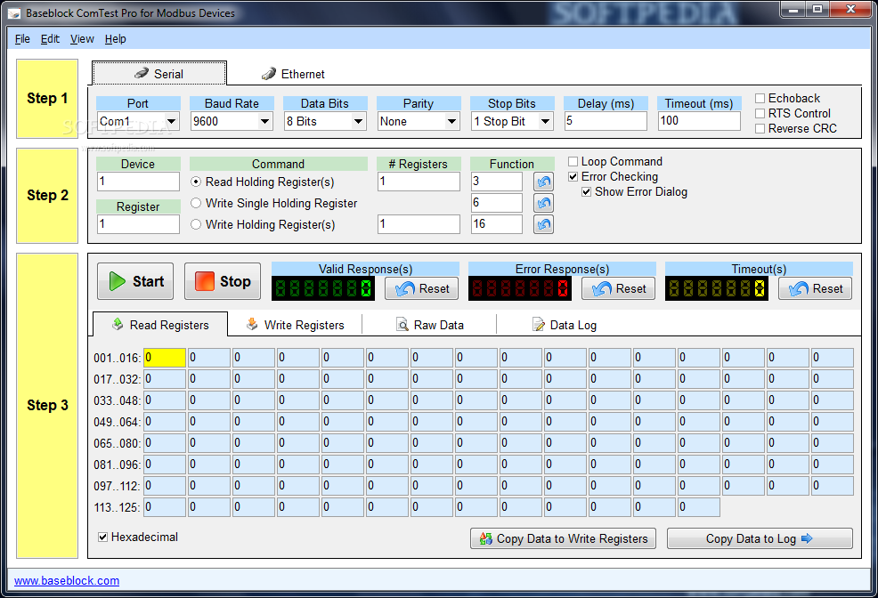Click the red stop icon on Stop
878x598 pixels.
click(x=205, y=281)
